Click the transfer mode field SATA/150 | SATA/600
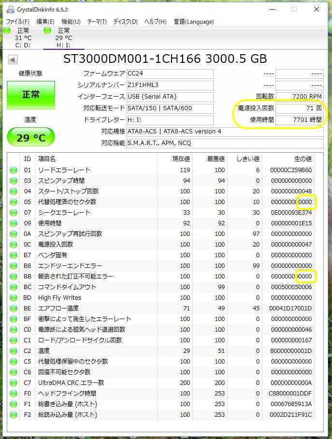Image resolution: width=332 pixels, height=439 pixels. click(170, 108)
